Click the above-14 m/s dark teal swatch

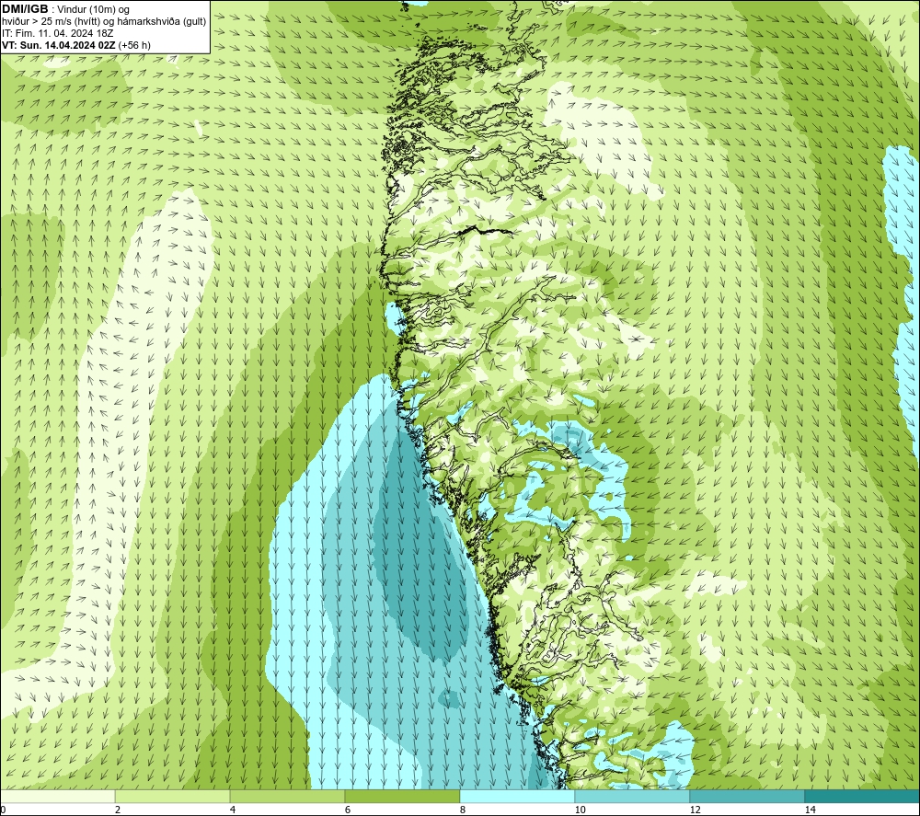coord(862,796)
